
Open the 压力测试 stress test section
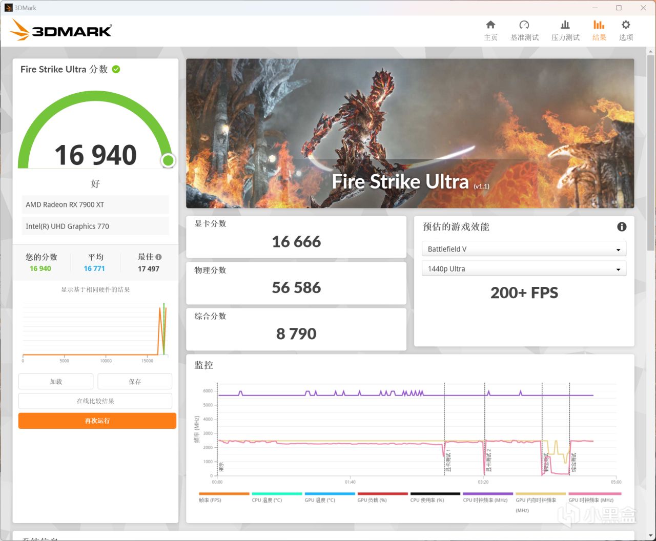(x=565, y=31)
